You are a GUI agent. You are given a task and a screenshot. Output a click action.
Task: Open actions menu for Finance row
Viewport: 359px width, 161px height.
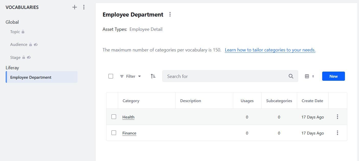(x=338, y=133)
